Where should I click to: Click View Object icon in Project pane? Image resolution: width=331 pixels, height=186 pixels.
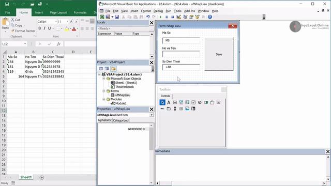107,69
